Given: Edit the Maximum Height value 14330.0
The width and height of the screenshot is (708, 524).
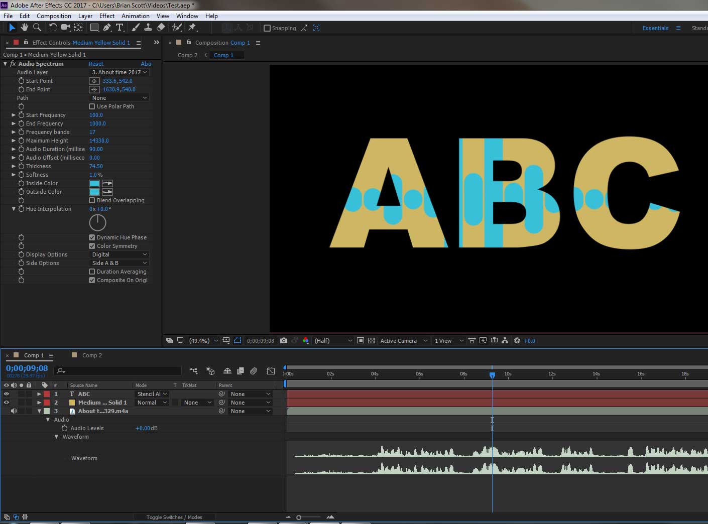Looking at the screenshot, I should [99, 141].
